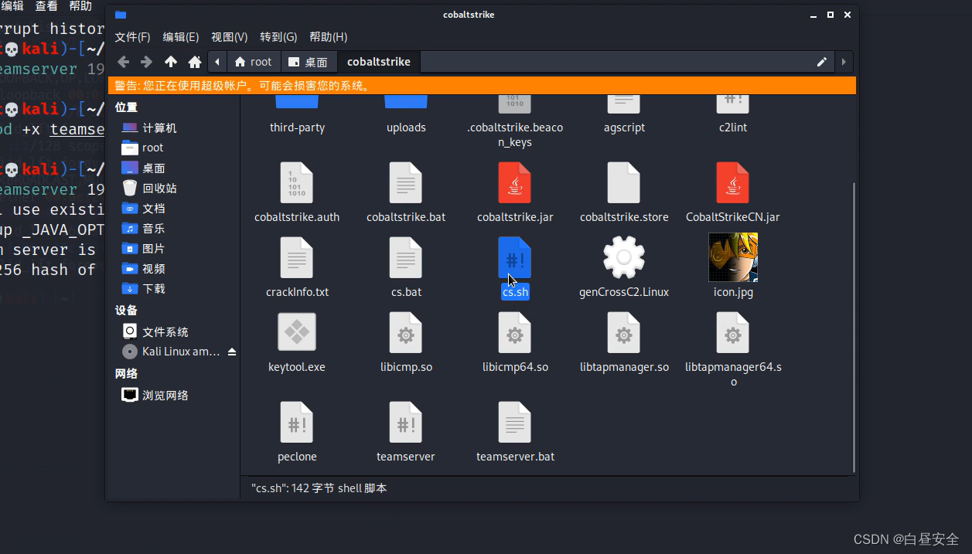
Task: Open the 文件(F) menu
Action: (132, 36)
